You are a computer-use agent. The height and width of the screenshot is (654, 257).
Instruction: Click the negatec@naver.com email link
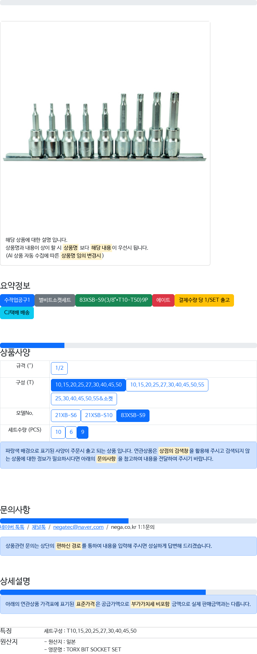click(x=78, y=527)
